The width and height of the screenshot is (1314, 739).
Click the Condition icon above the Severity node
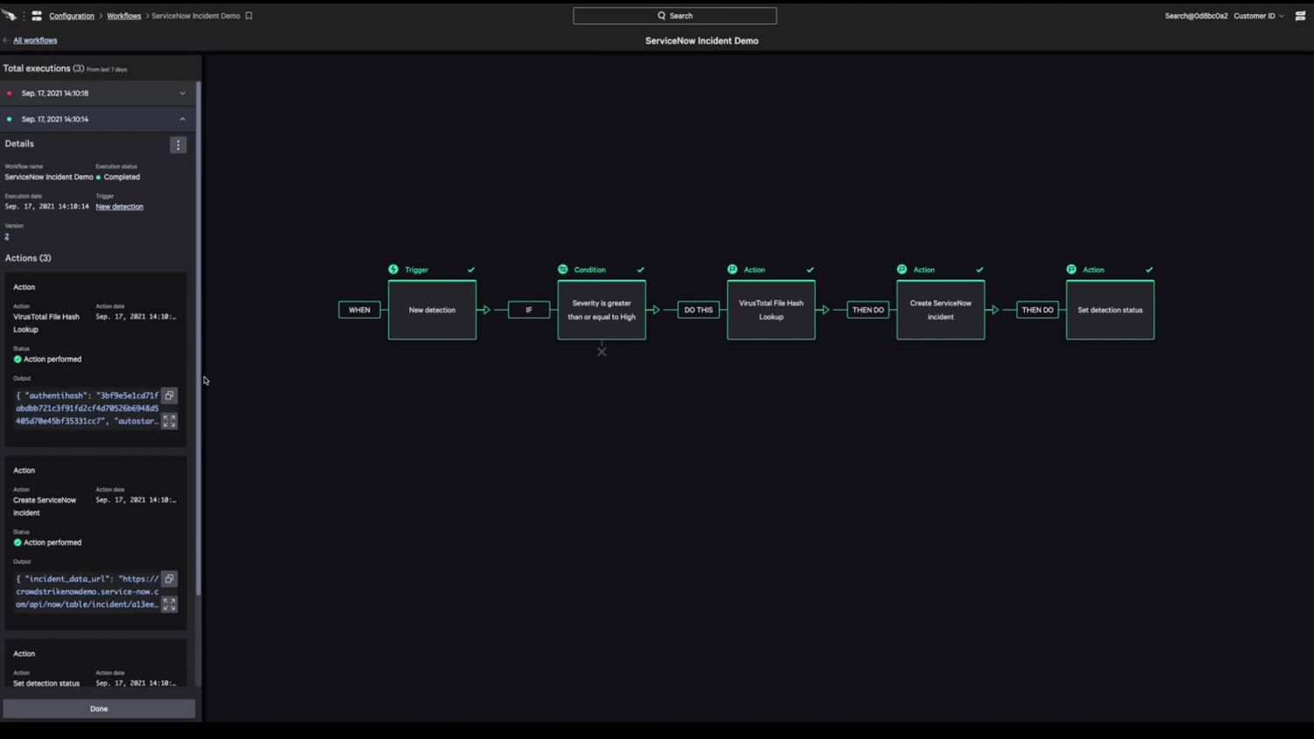[562, 270]
